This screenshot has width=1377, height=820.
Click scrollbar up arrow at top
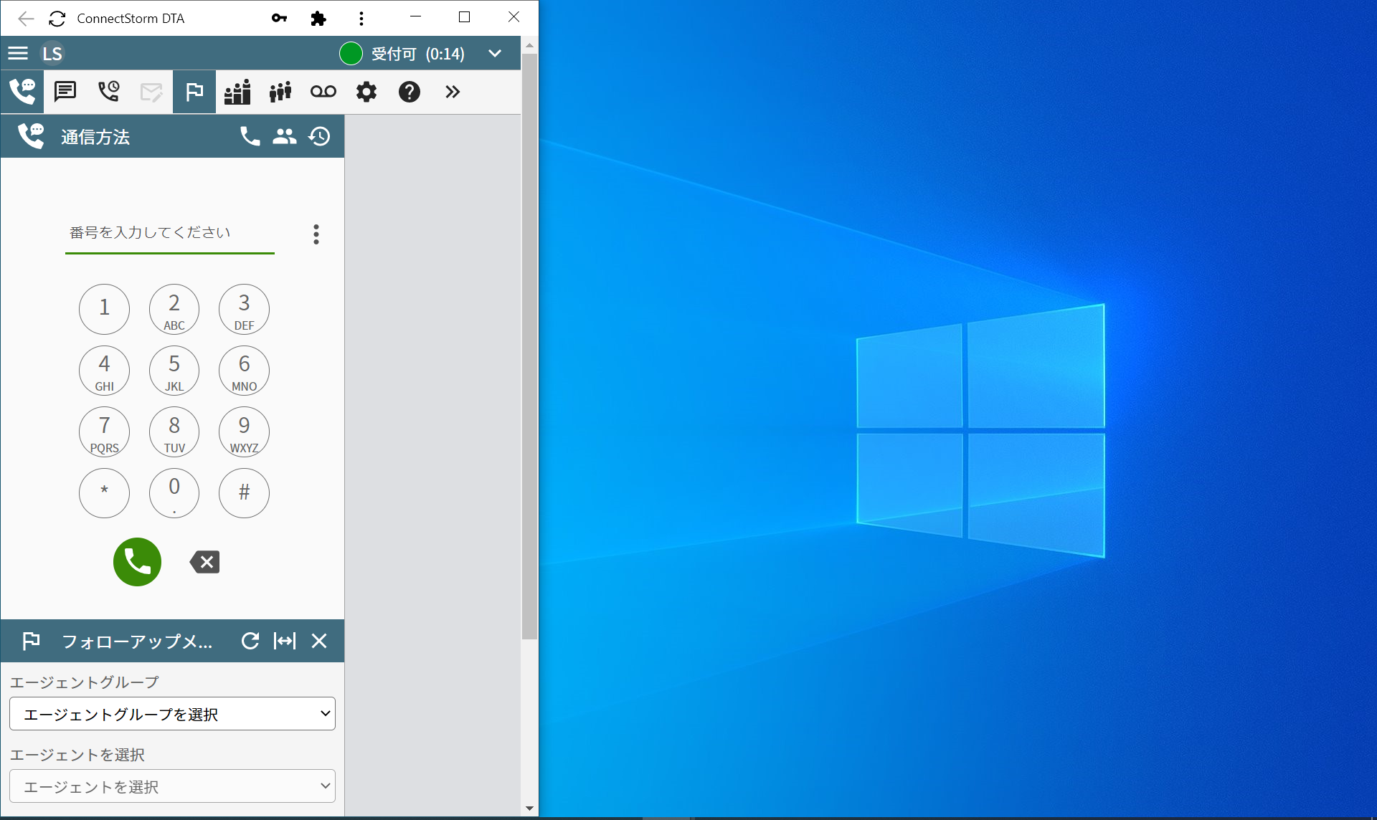(529, 44)
